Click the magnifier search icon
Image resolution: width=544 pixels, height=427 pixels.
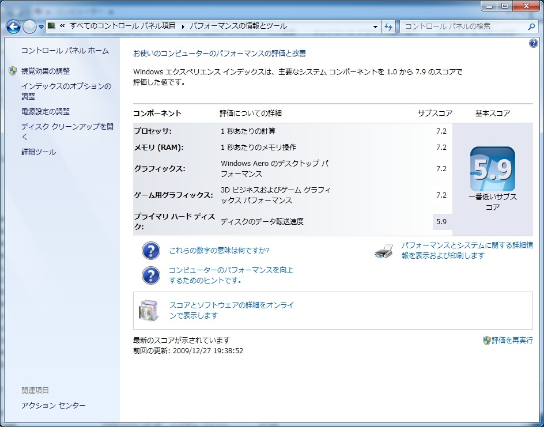[x=531, y=27]
